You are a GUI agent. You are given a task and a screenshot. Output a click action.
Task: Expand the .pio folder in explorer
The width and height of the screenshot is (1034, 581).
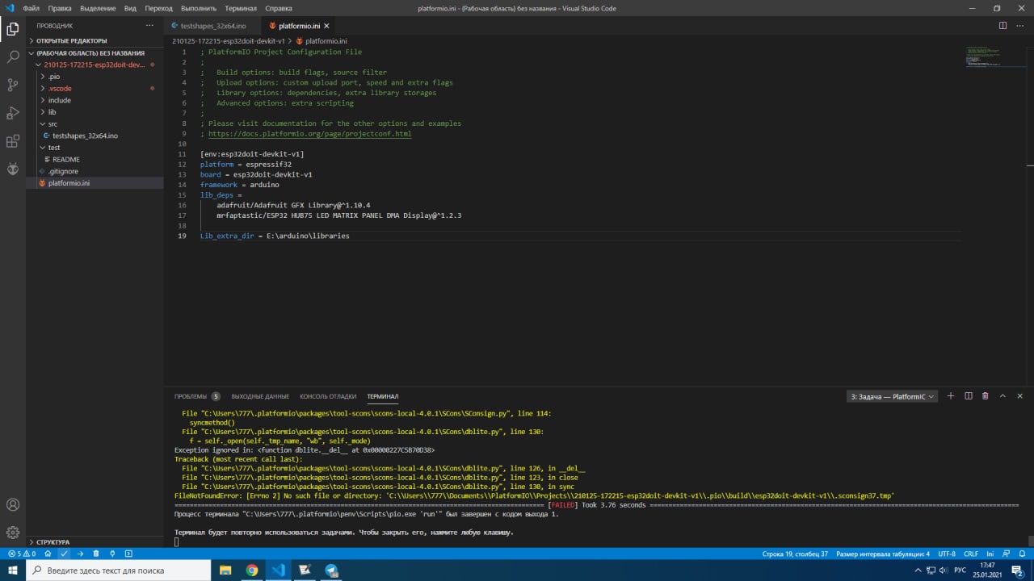click(x=53, y=77)
